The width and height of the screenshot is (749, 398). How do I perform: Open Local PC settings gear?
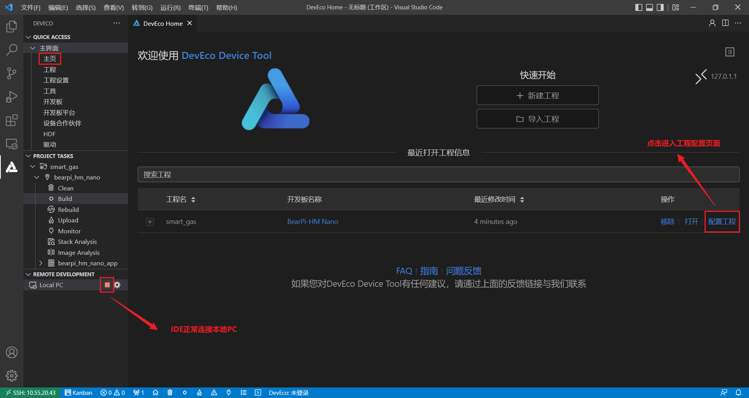tap(117, 285)
